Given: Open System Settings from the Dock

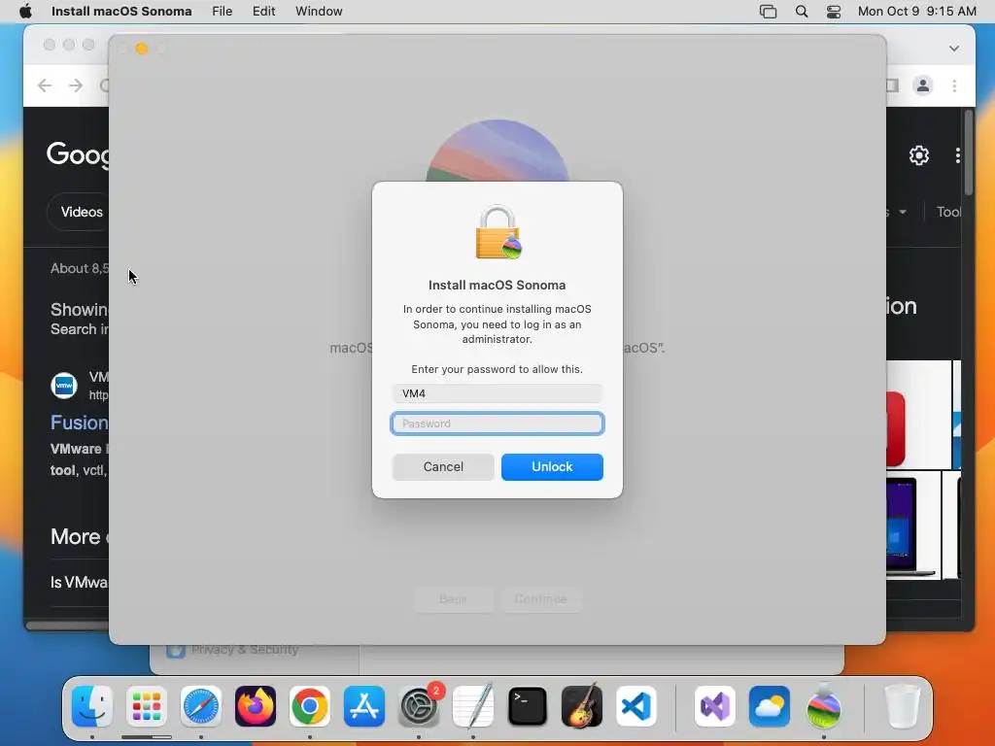Looking at the screenshot, I should tap(419, 706).
